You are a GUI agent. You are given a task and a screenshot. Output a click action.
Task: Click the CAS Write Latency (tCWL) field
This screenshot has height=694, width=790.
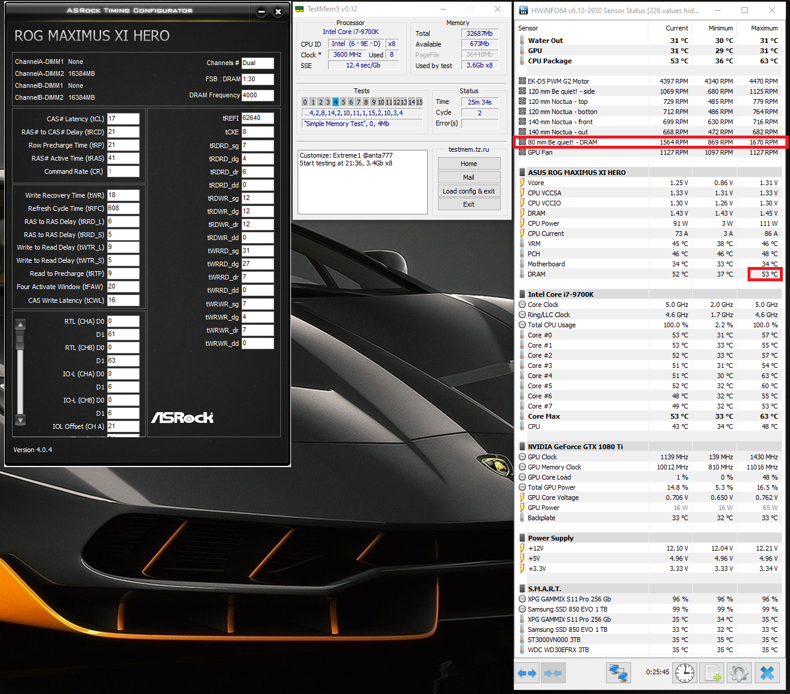point(123,300)
